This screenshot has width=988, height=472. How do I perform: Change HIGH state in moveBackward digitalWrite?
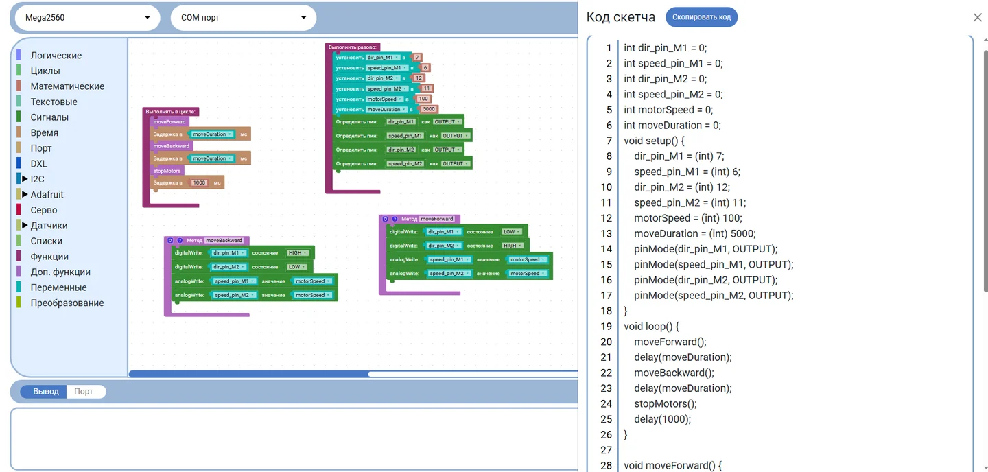tap(298, 253)
